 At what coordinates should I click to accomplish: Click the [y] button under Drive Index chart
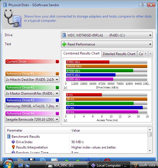pyautogui.click(x=65, y=88)
